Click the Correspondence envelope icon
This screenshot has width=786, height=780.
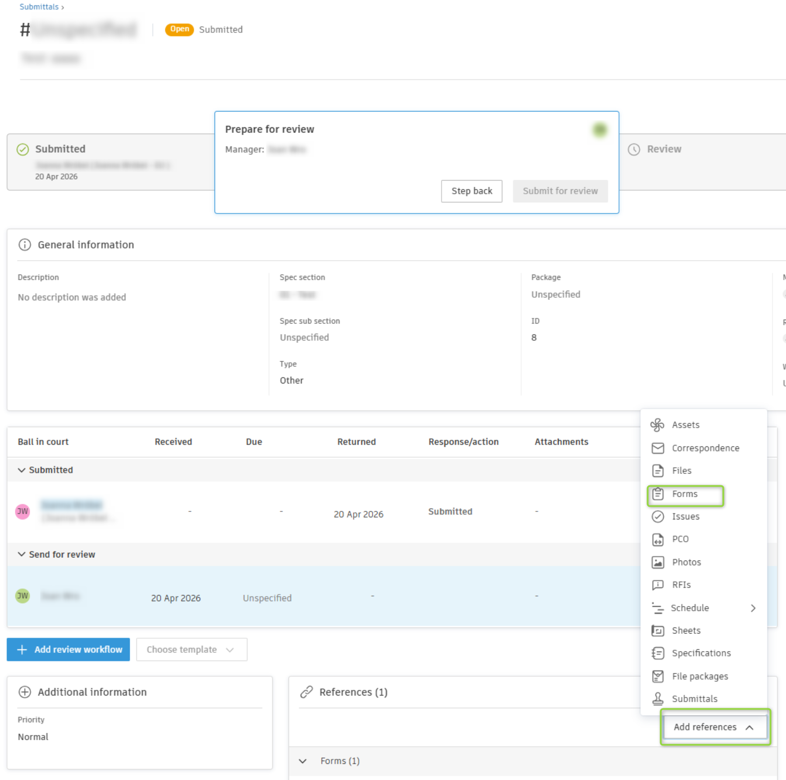click(x=657, y=448)
